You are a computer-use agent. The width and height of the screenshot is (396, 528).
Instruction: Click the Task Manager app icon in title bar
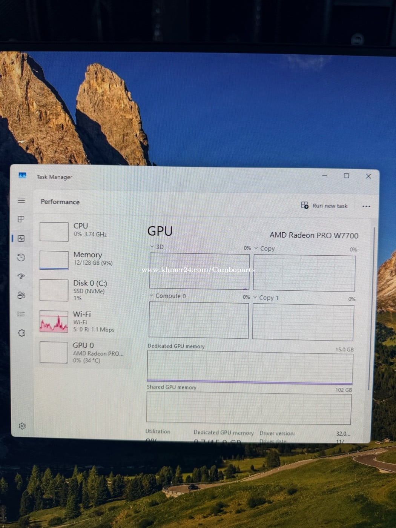pyautogui.click(x=23, y=176)
